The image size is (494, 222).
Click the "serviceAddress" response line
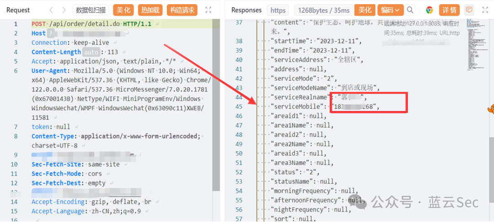317,60
